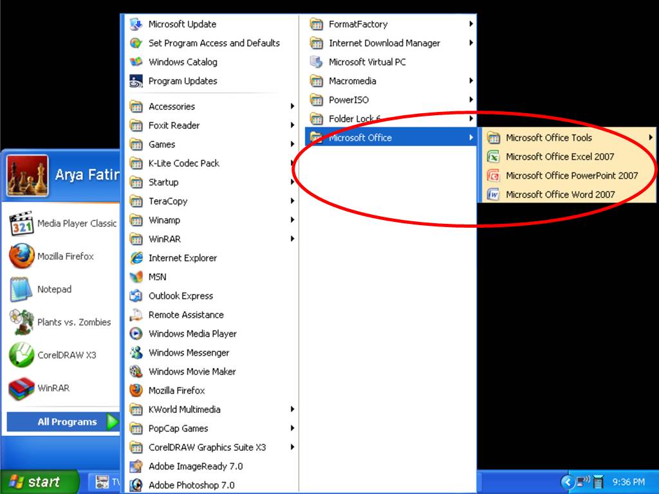659x494 pixels.
Task: Expand the Games submenu arrow
Action: pyautogui.click(x=292, y=144)
